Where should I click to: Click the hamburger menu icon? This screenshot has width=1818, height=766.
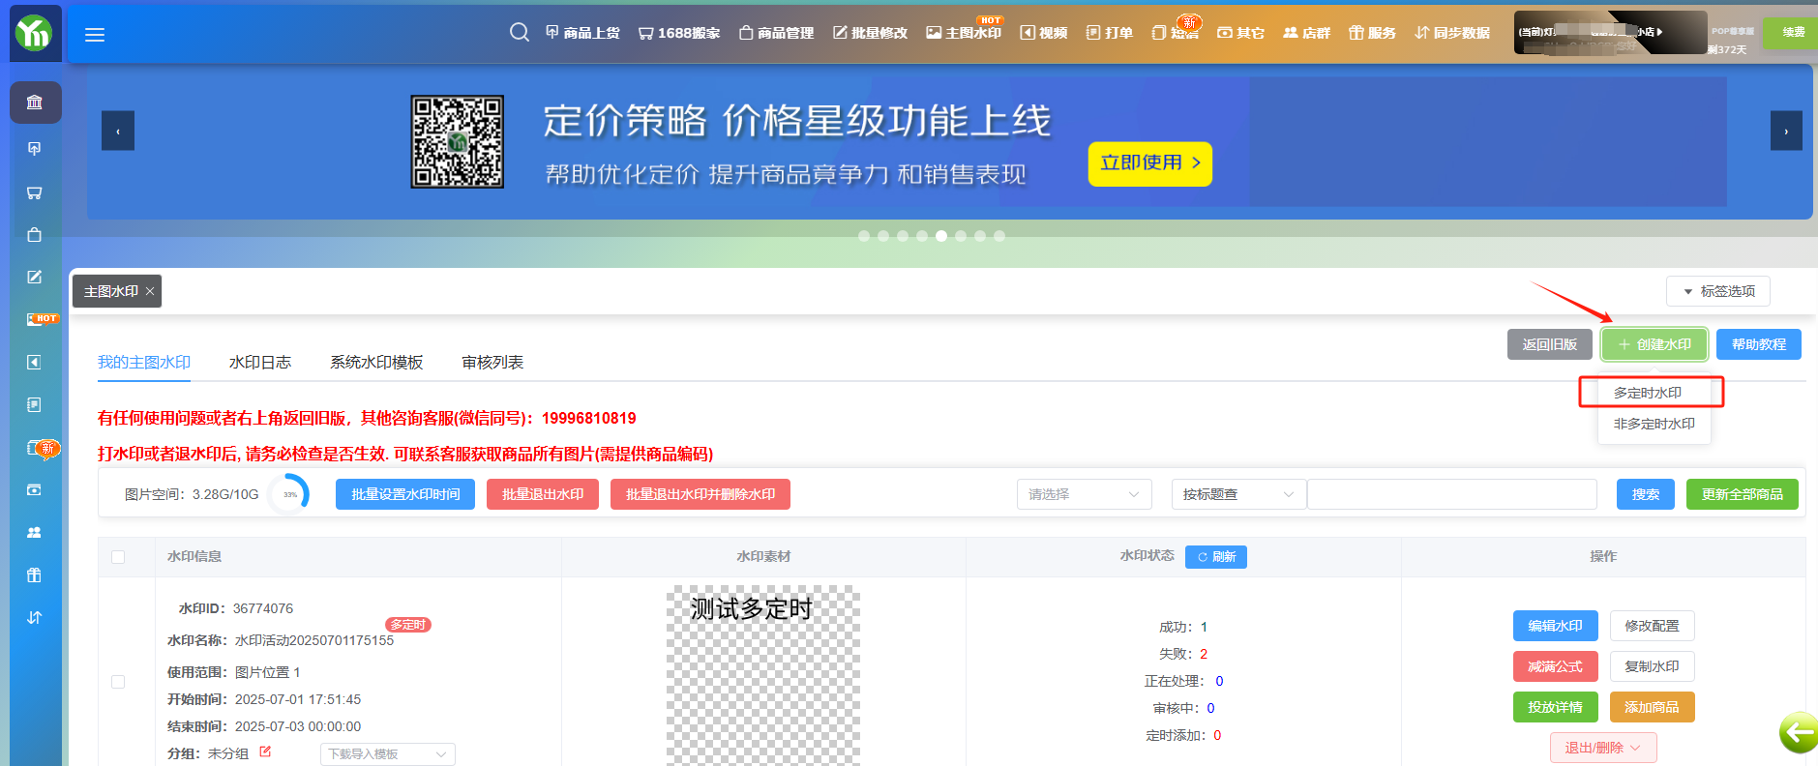[x=95, y=35]
